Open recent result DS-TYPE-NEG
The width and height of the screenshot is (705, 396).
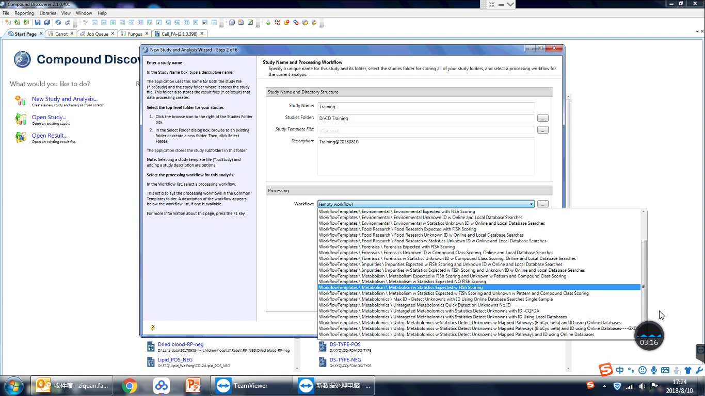coord(345,360)
